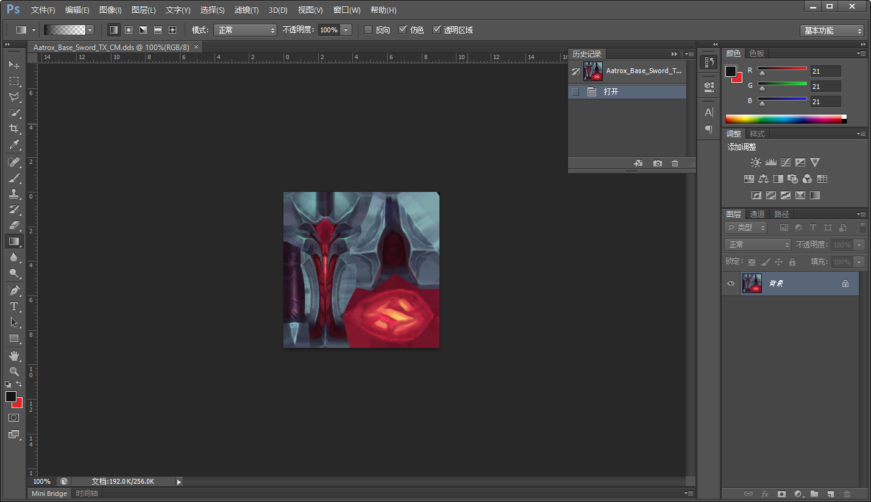Open the Layers panel flyout menu
Image resolution: width=871 pixels, height=502 pixels.
pyautogui.click(x=861, y=214)
